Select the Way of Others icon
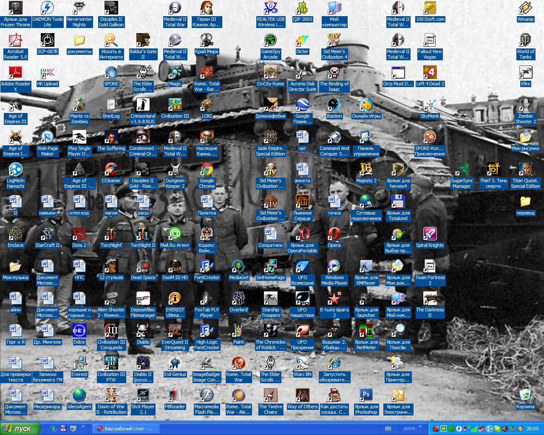Viewport: 544px width, 435px height. [x=302, y=399]
